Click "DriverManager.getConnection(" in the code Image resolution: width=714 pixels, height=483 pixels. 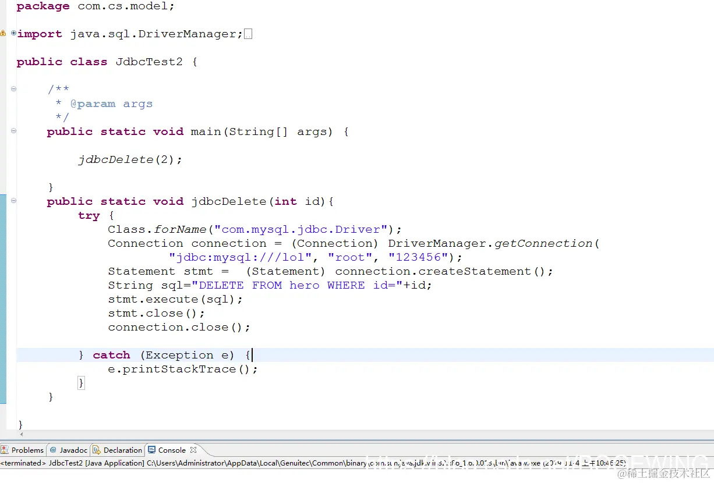tap(494, 243)
